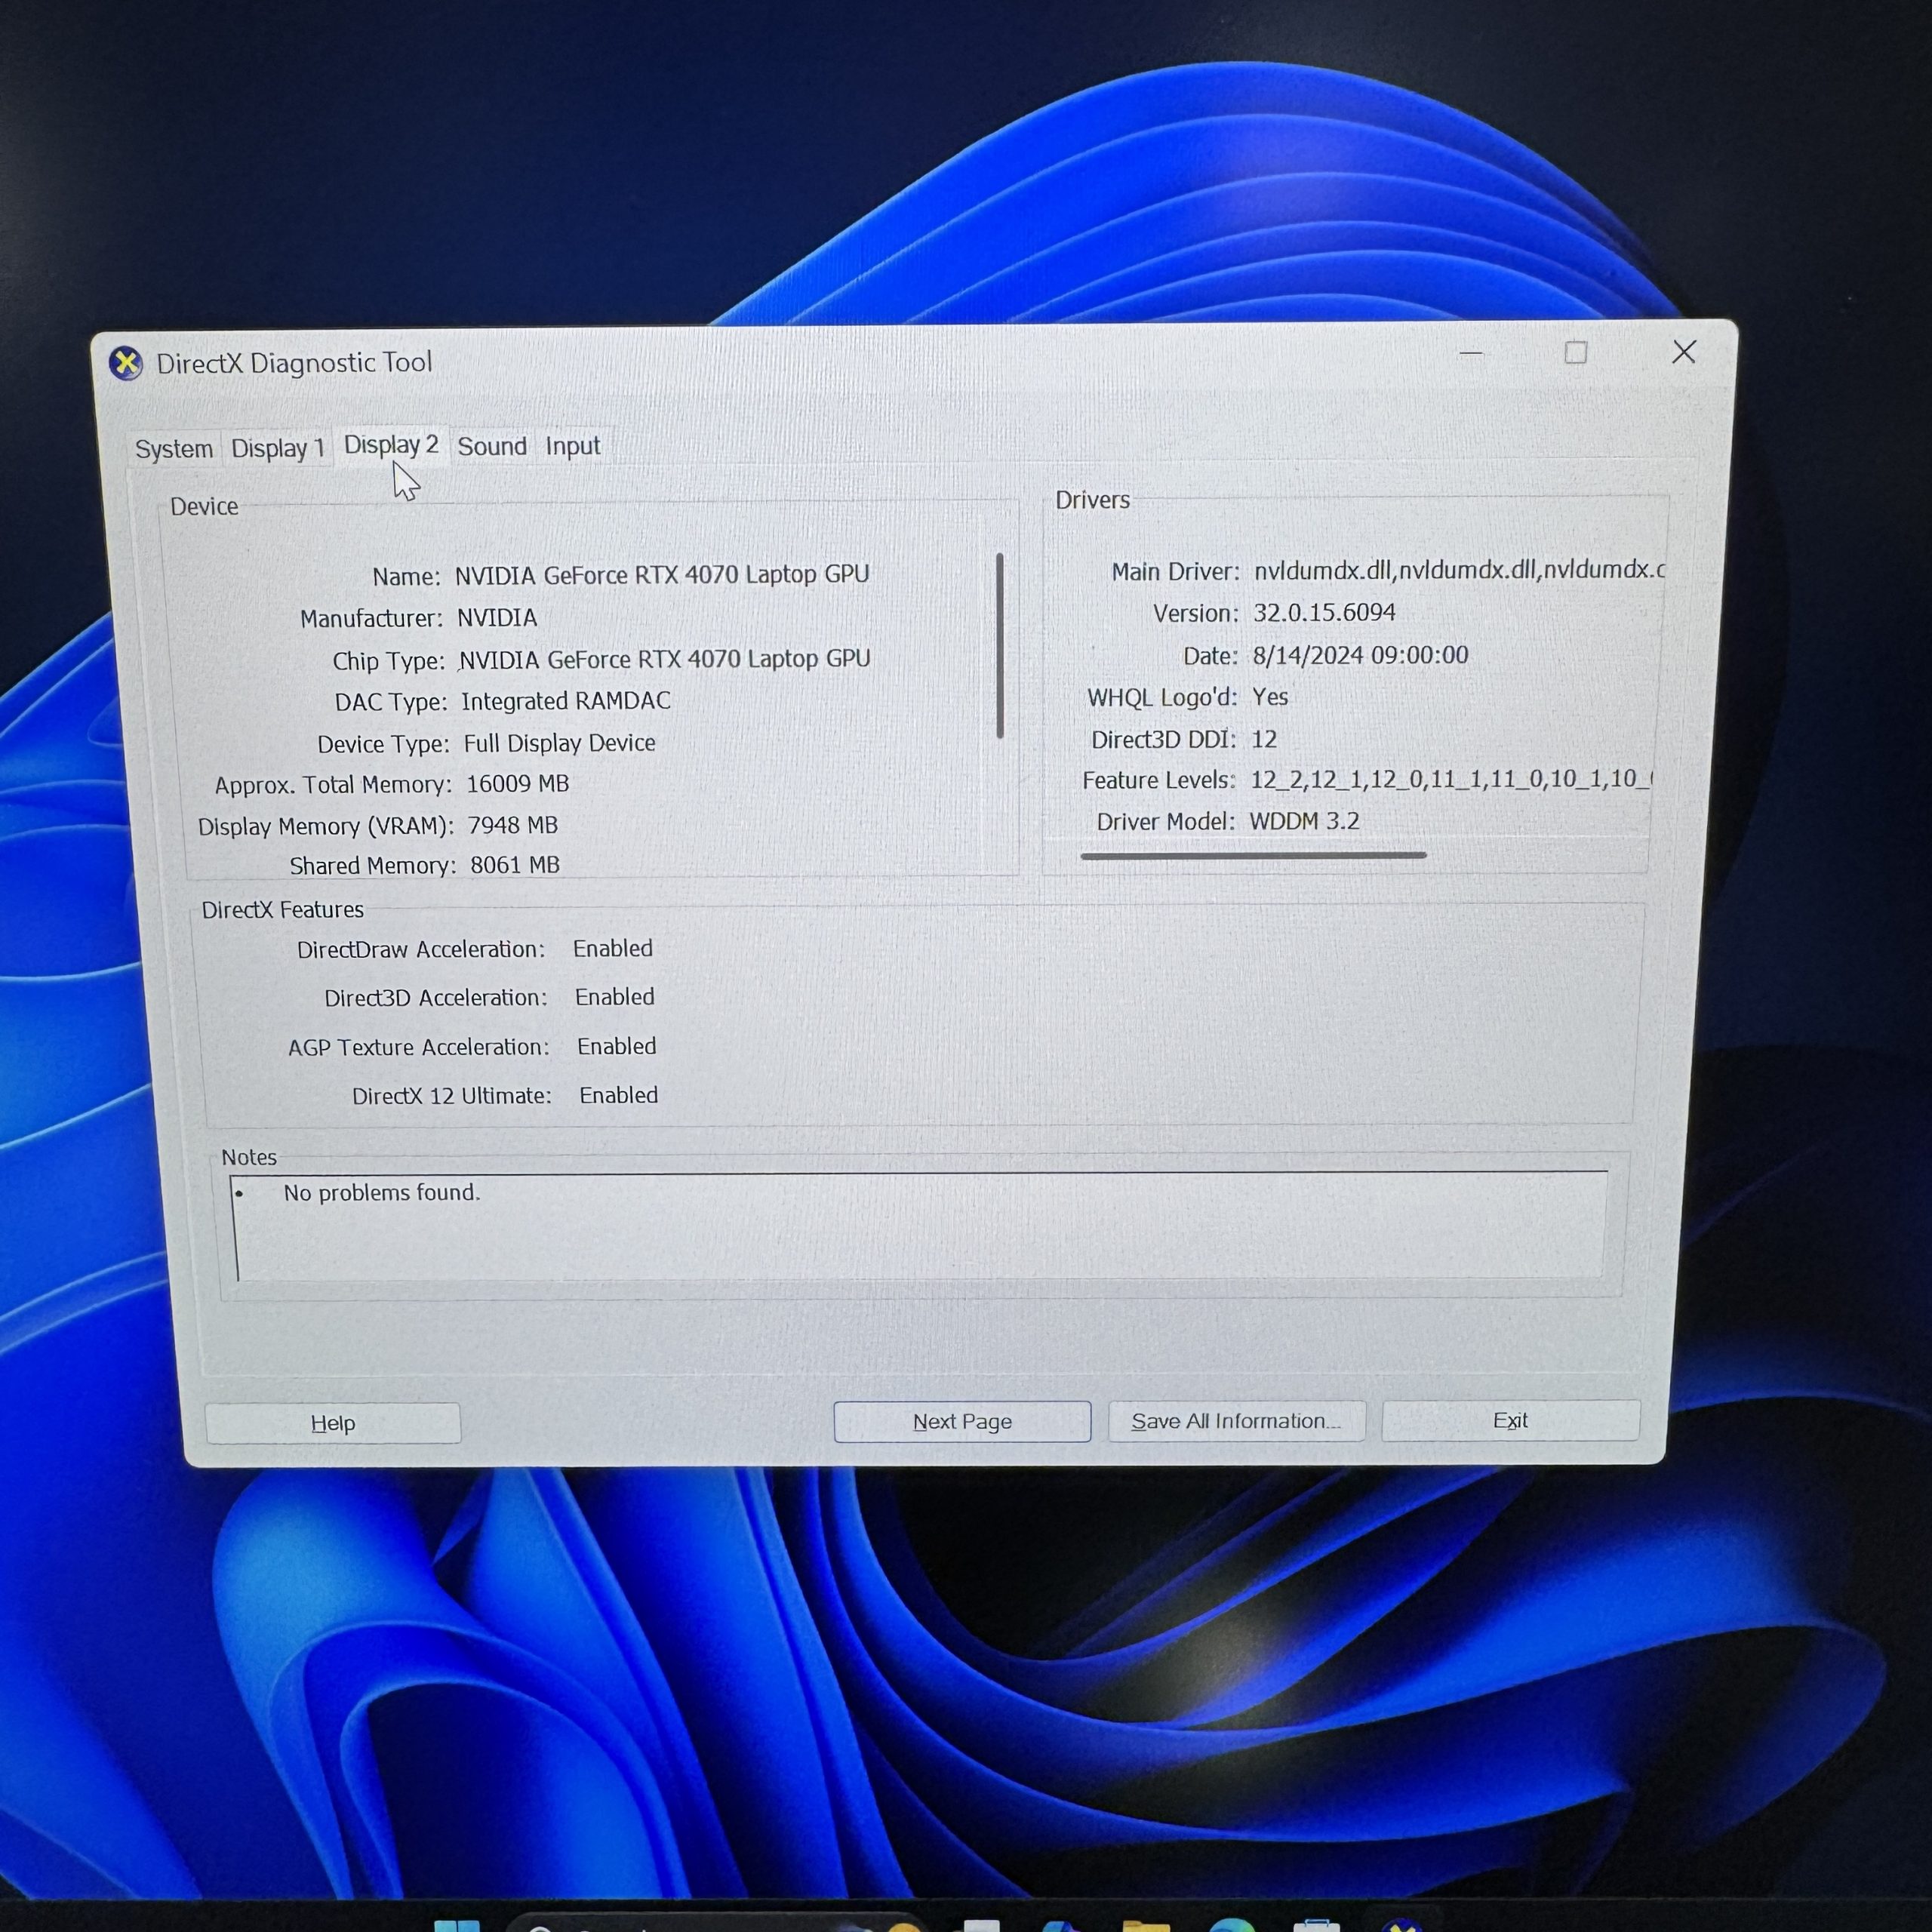Click the WHQL Logo'd value 'Yes'

coord(1270,697)
